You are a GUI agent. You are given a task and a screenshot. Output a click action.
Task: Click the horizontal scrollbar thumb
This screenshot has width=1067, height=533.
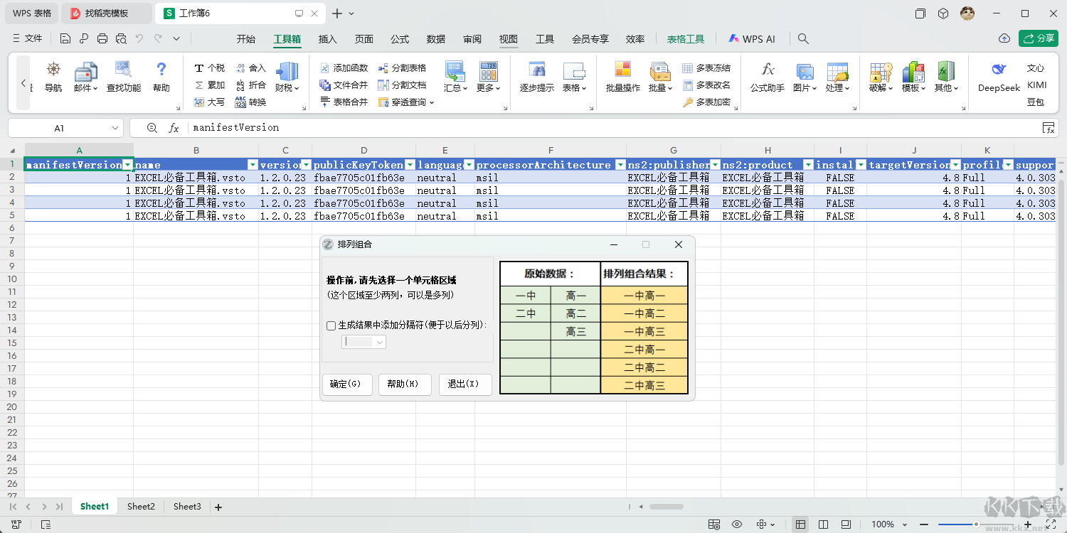(666, 507)
